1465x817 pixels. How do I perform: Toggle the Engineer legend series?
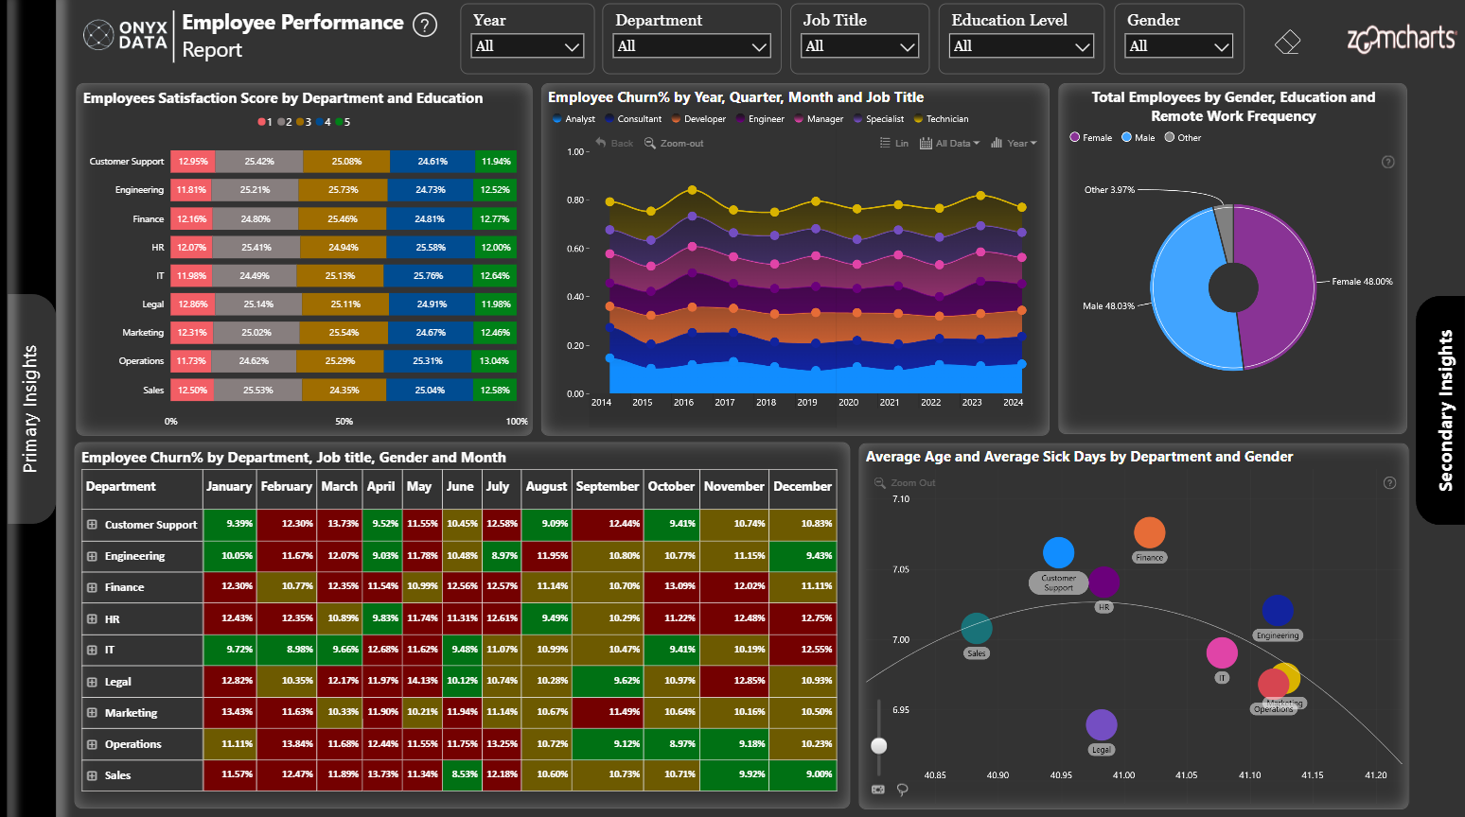760,119
